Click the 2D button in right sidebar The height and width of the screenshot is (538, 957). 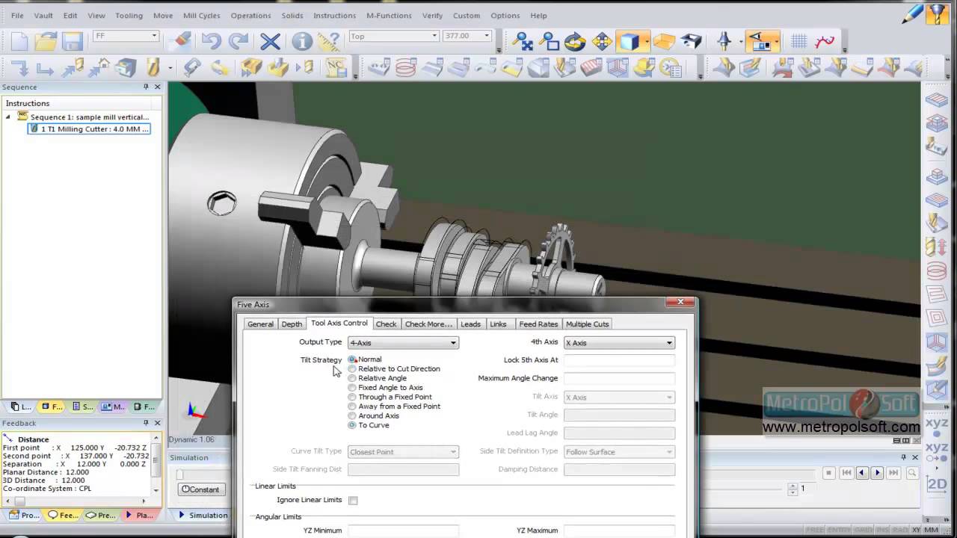937,484
